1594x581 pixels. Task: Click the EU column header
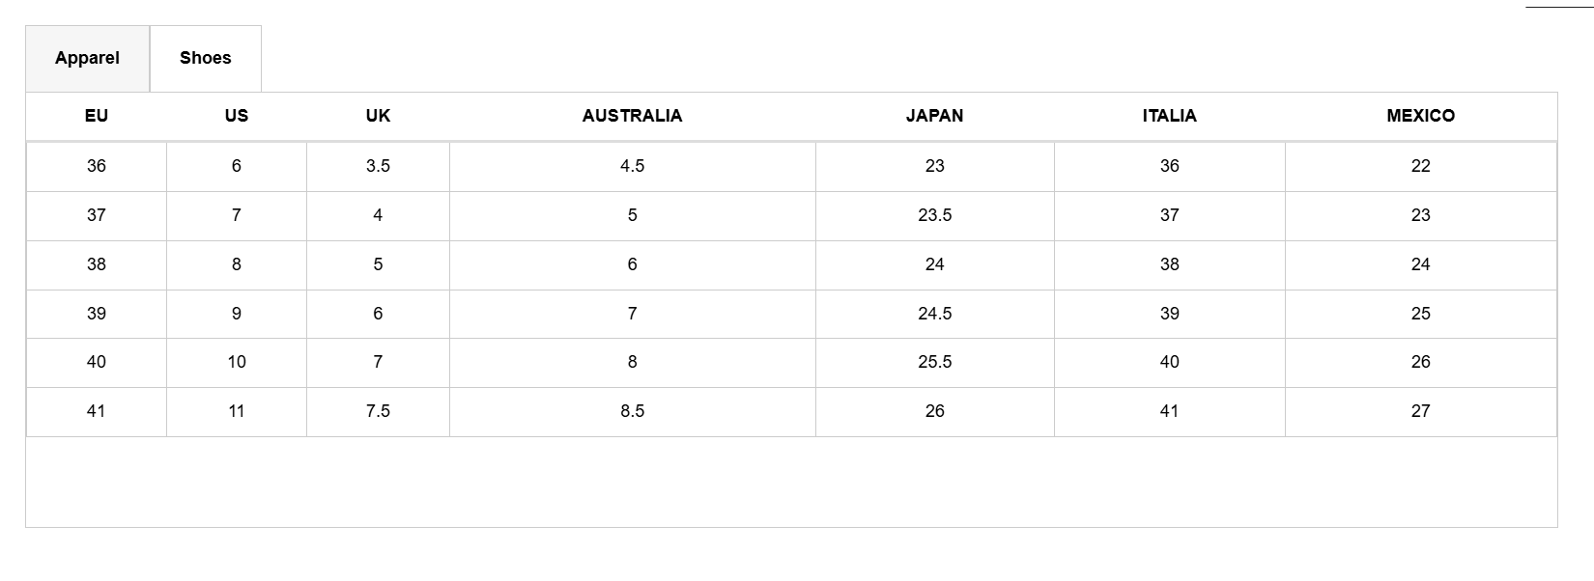click(x=97, y=116)
